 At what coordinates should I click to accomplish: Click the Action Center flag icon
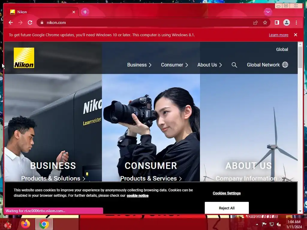coord(264,224)
